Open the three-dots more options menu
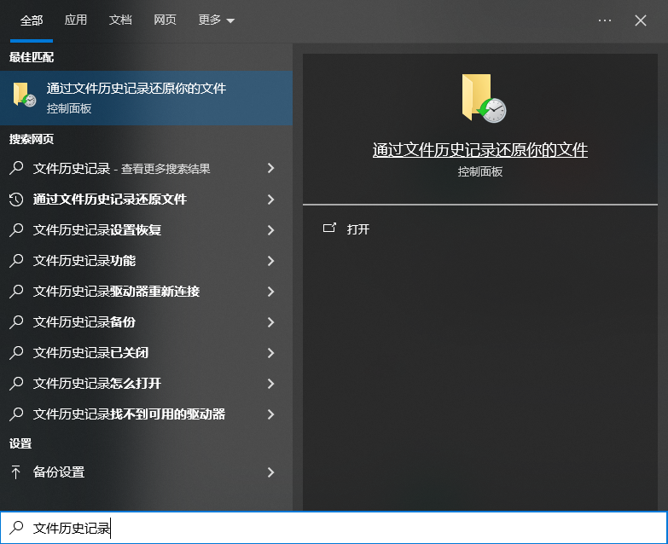The height and width of the screenshot is (544, 668). (x=605, y=20)
